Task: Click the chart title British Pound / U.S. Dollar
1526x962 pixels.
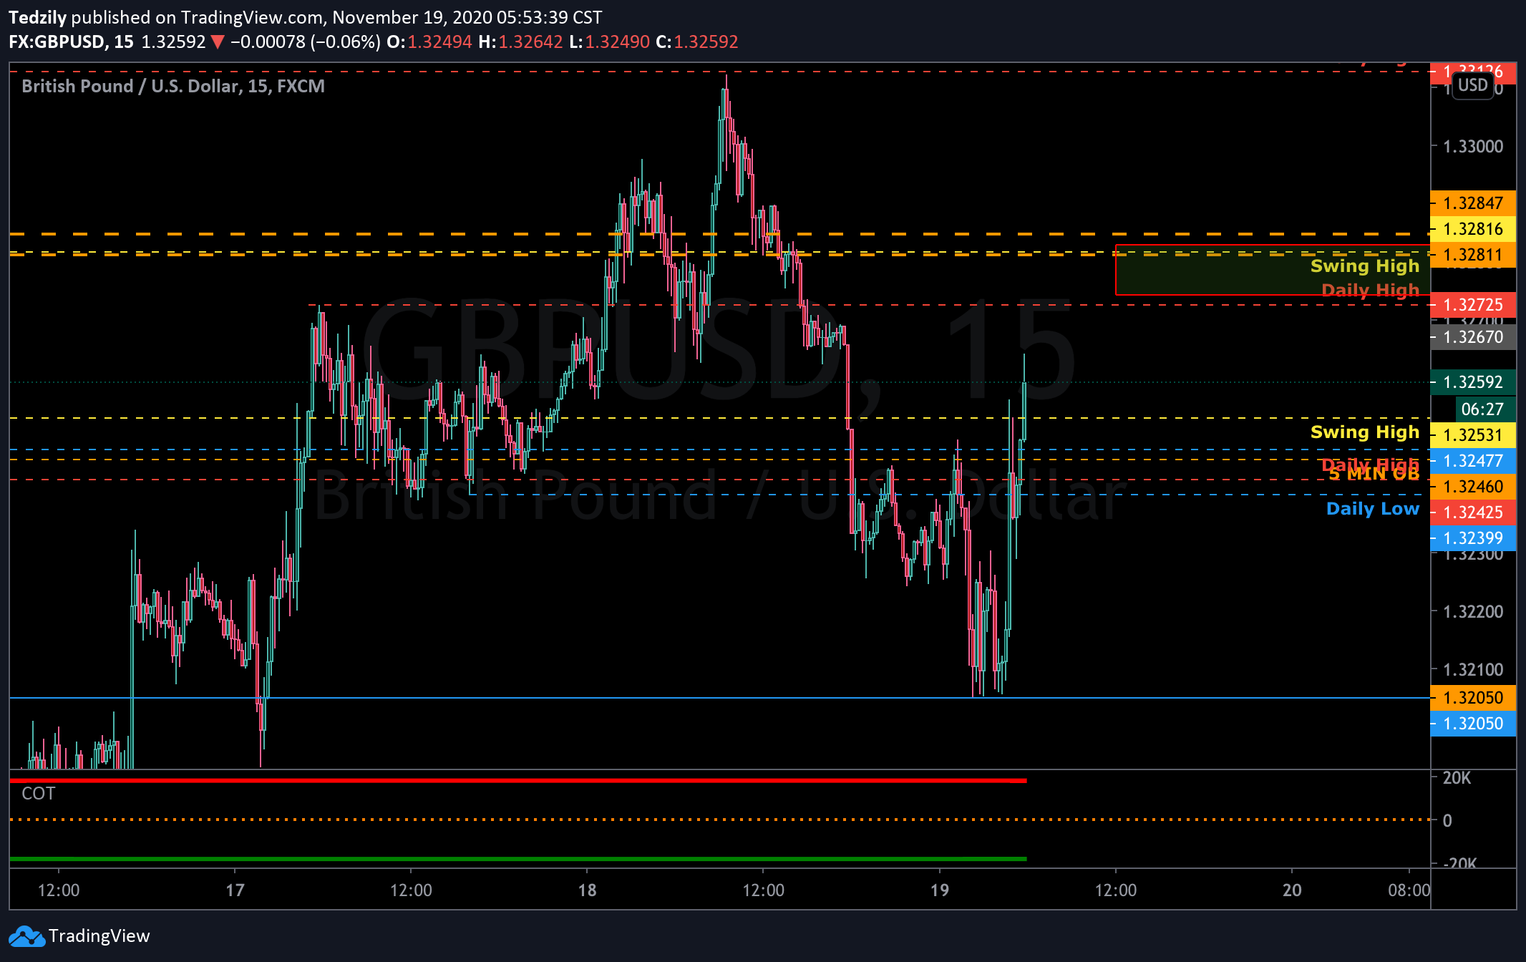Action: (173, 86)
